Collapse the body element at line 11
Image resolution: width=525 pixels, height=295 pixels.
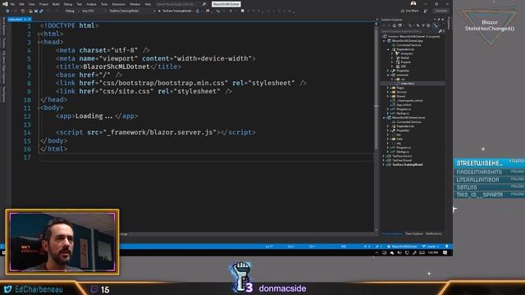[x=39, y=107]
